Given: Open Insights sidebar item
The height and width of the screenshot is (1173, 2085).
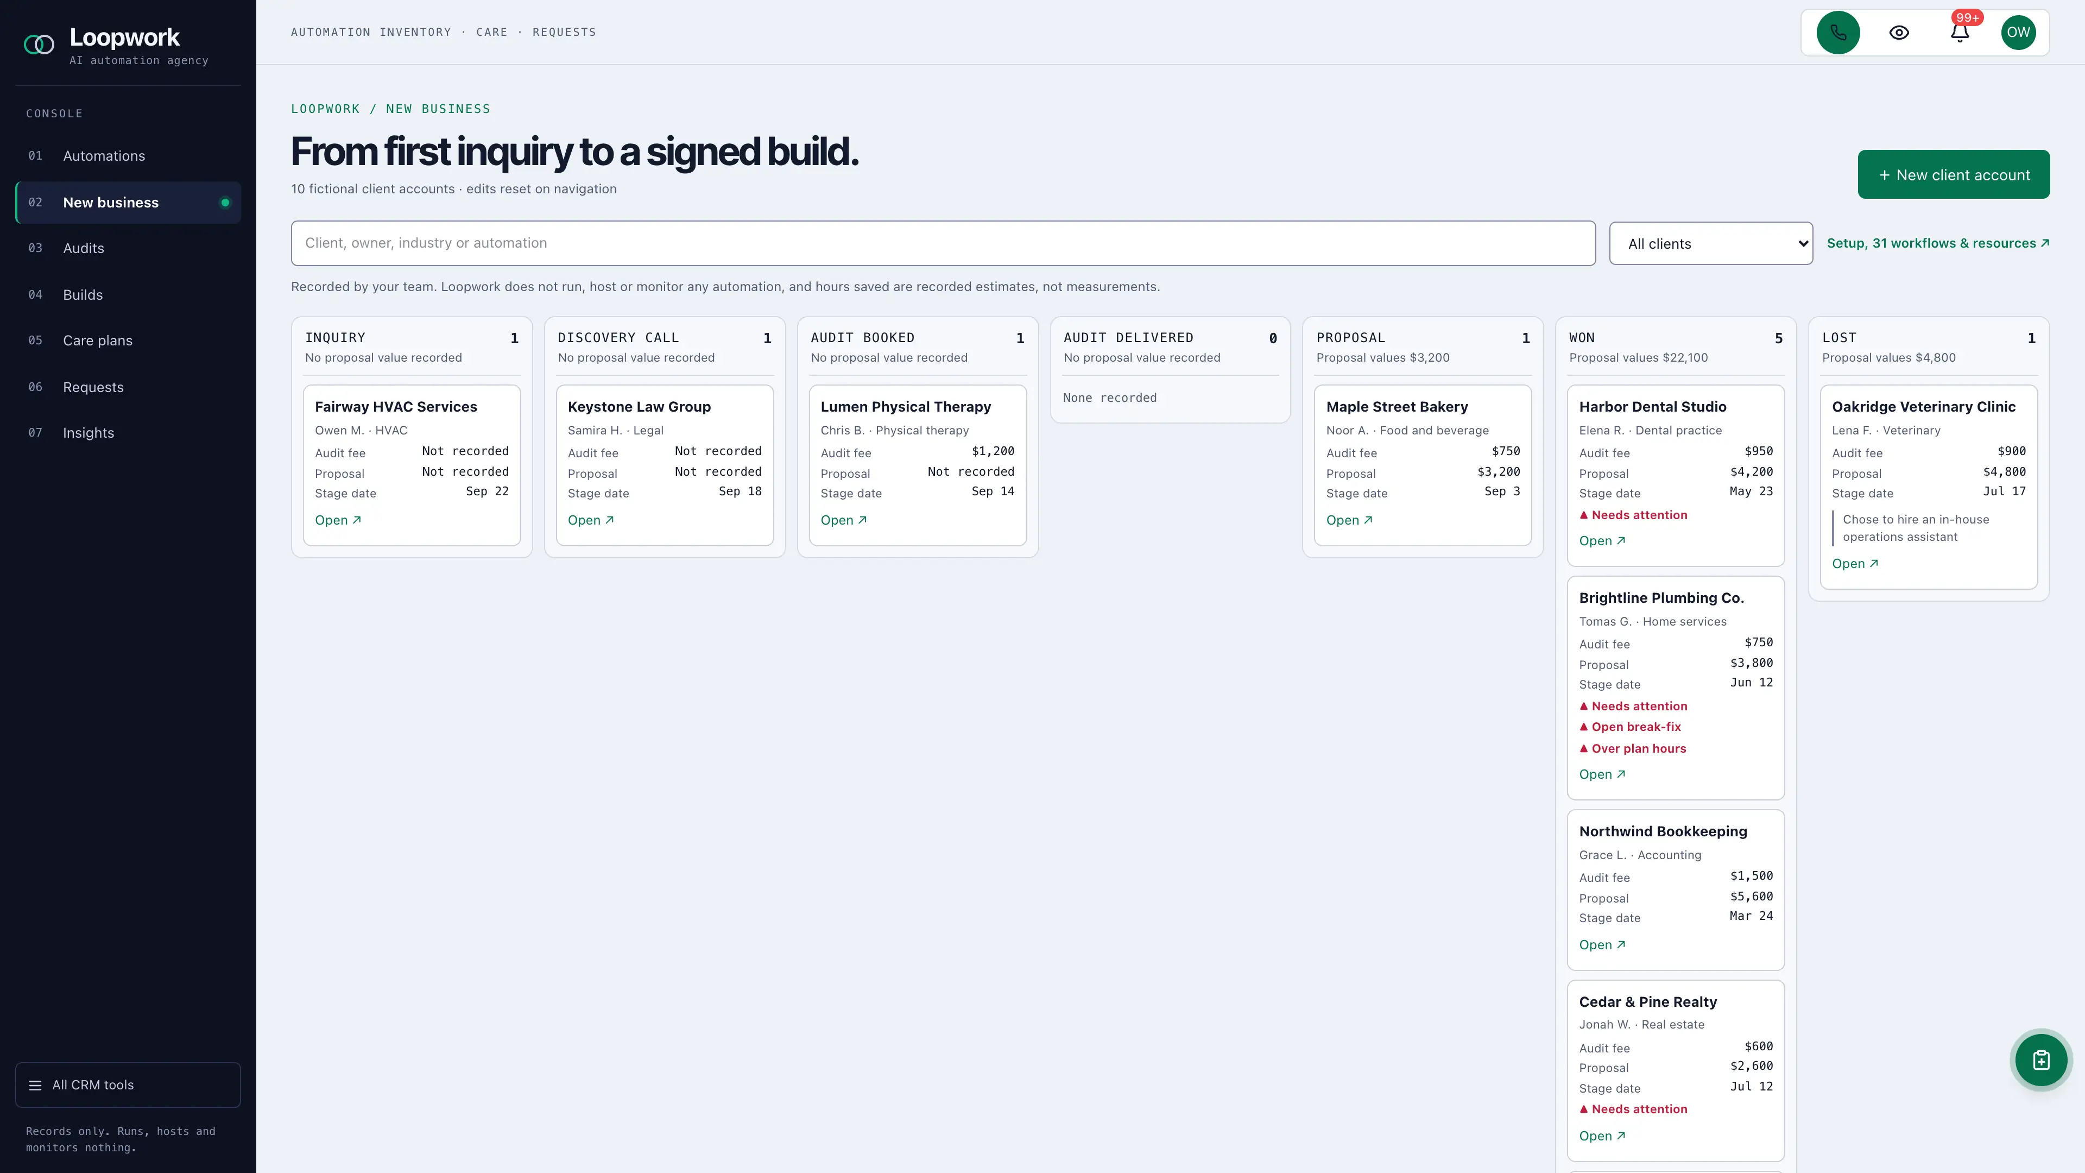Looking at the screenshot, I should pos(128,432).
